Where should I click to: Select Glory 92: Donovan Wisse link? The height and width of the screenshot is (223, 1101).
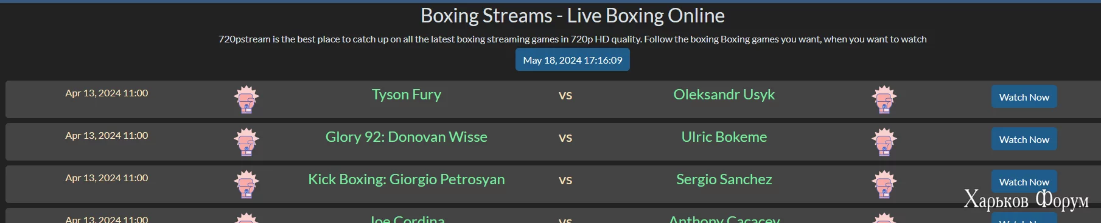pos(407,137)
